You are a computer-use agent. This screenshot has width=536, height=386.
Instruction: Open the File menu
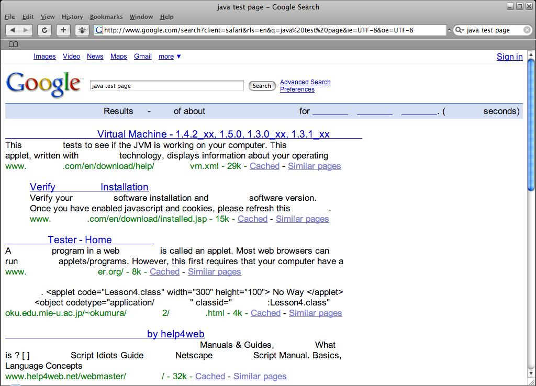click(9, 17)
